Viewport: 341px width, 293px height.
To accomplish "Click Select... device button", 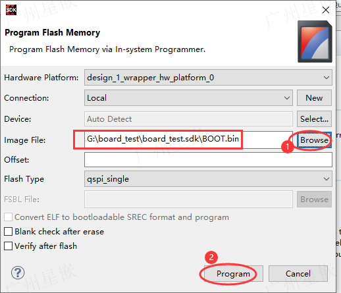I will 314,119.
